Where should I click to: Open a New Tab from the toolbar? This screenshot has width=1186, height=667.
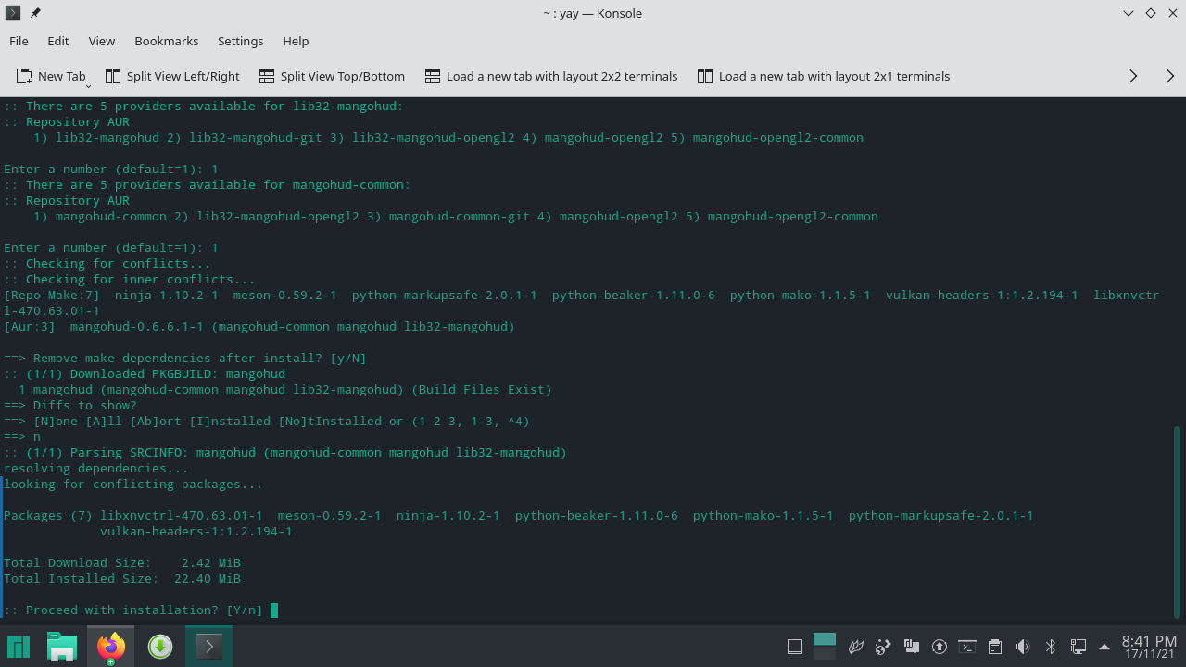click(50, 76)
